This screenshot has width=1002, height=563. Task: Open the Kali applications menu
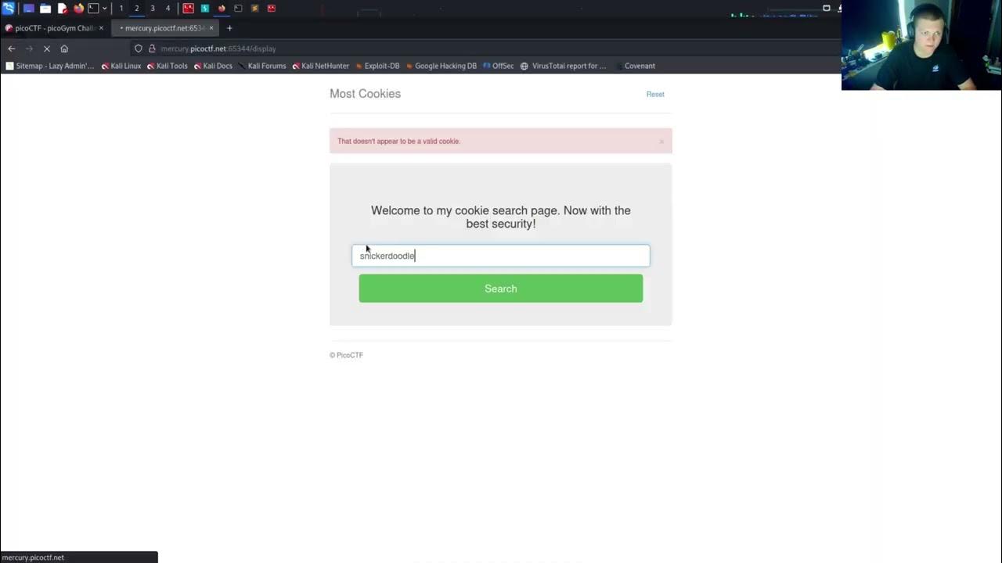point(8,8)
